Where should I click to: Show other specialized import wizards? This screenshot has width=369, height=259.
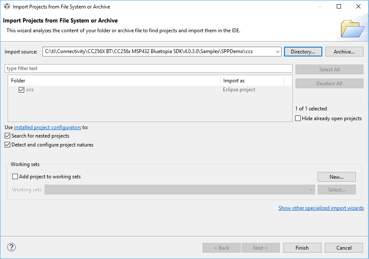321,208
